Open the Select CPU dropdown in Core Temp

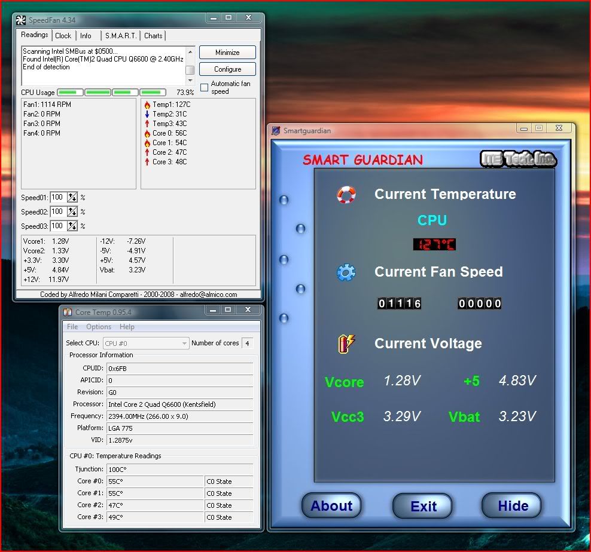pyautogui.click(x=146, y=344)
